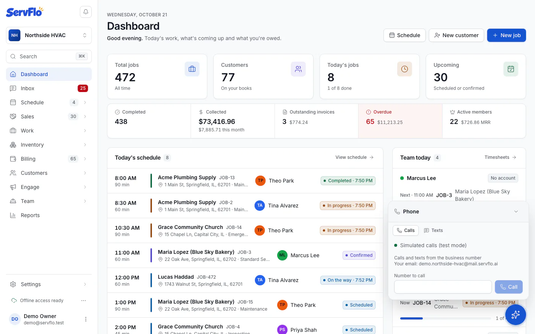
Task: Expand the Sales sidebar section
Action: pyautogui.click(x=85, y=117)
